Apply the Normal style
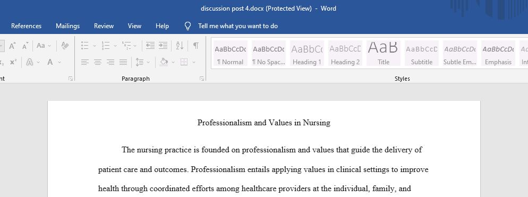528x197 pixels. (x=231, y=53)
